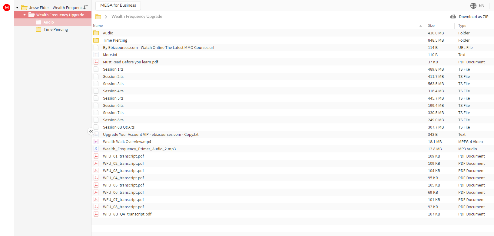Image resolution: width=494 pixels, height=236 pixels.
Task: Select WFU_03_transcript.pdf file name
Action: (x=124, y=171)
